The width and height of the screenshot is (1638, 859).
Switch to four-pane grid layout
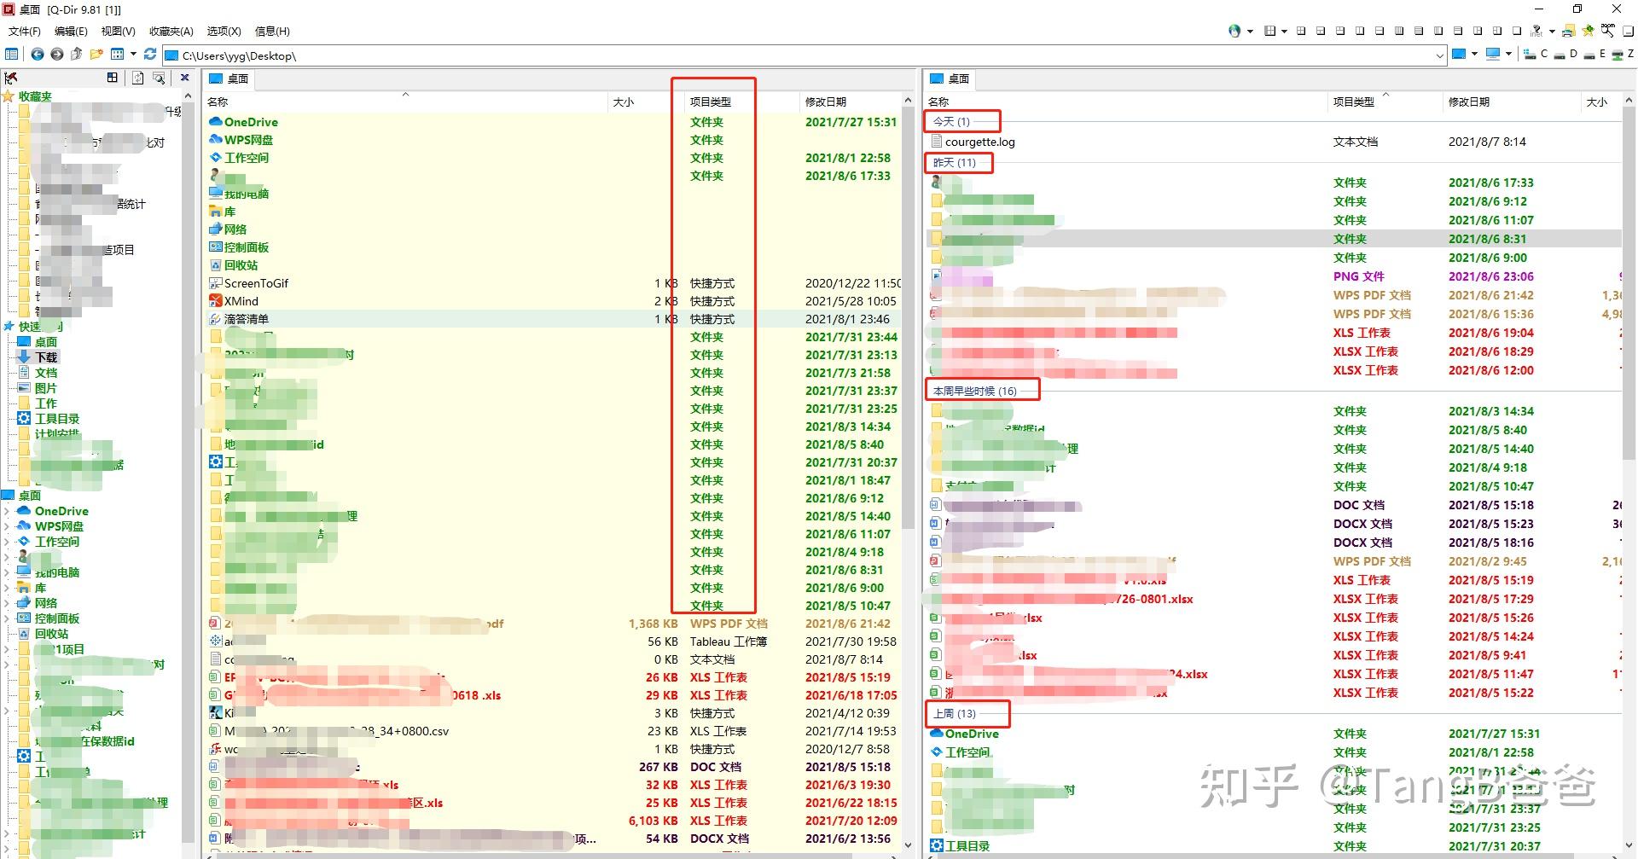[1301, 31]
